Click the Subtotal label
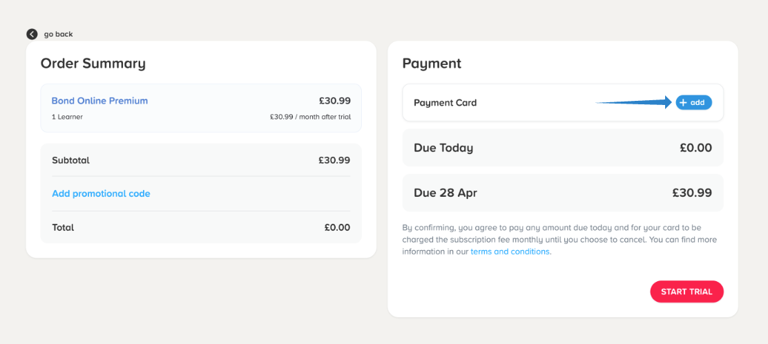This screenshot has height=344, width=768. [70, 160]
